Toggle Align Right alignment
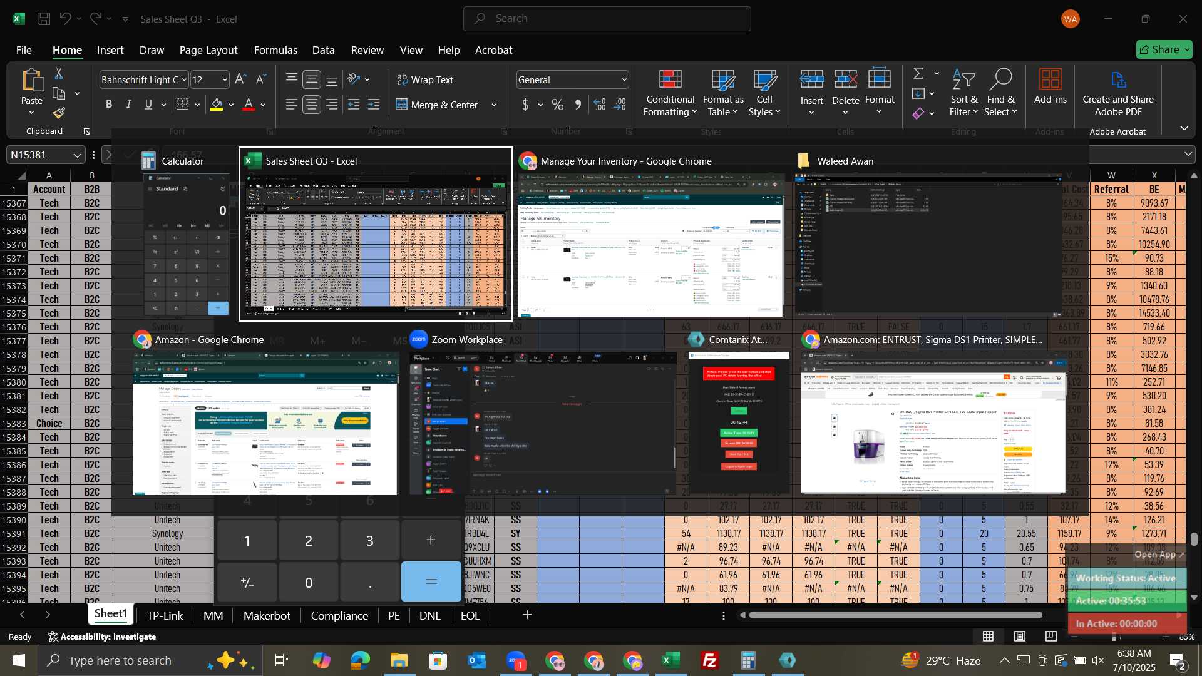Image resolution: width=1202 pixels, height=676 pixels. click(332, 105)
